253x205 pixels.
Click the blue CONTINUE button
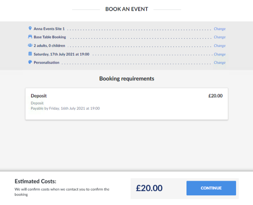click(211, 188)
